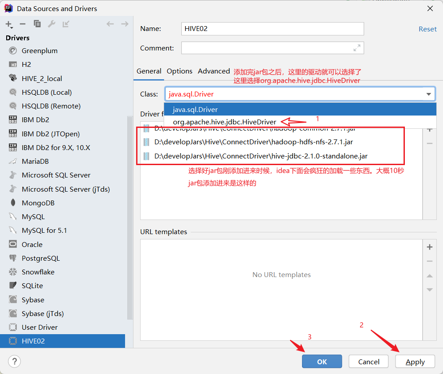
Task: Click inside the Name input field
Action: pos(272,28)
